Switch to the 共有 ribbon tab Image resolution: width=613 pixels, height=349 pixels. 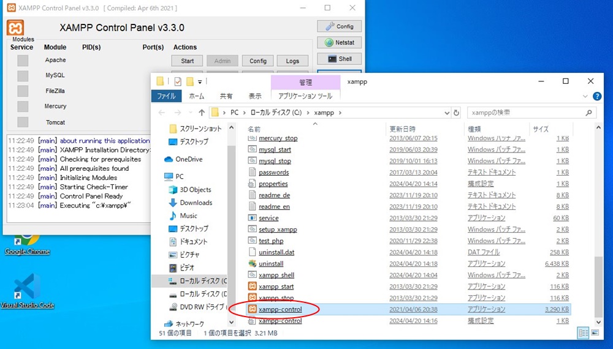click(226, 96)
